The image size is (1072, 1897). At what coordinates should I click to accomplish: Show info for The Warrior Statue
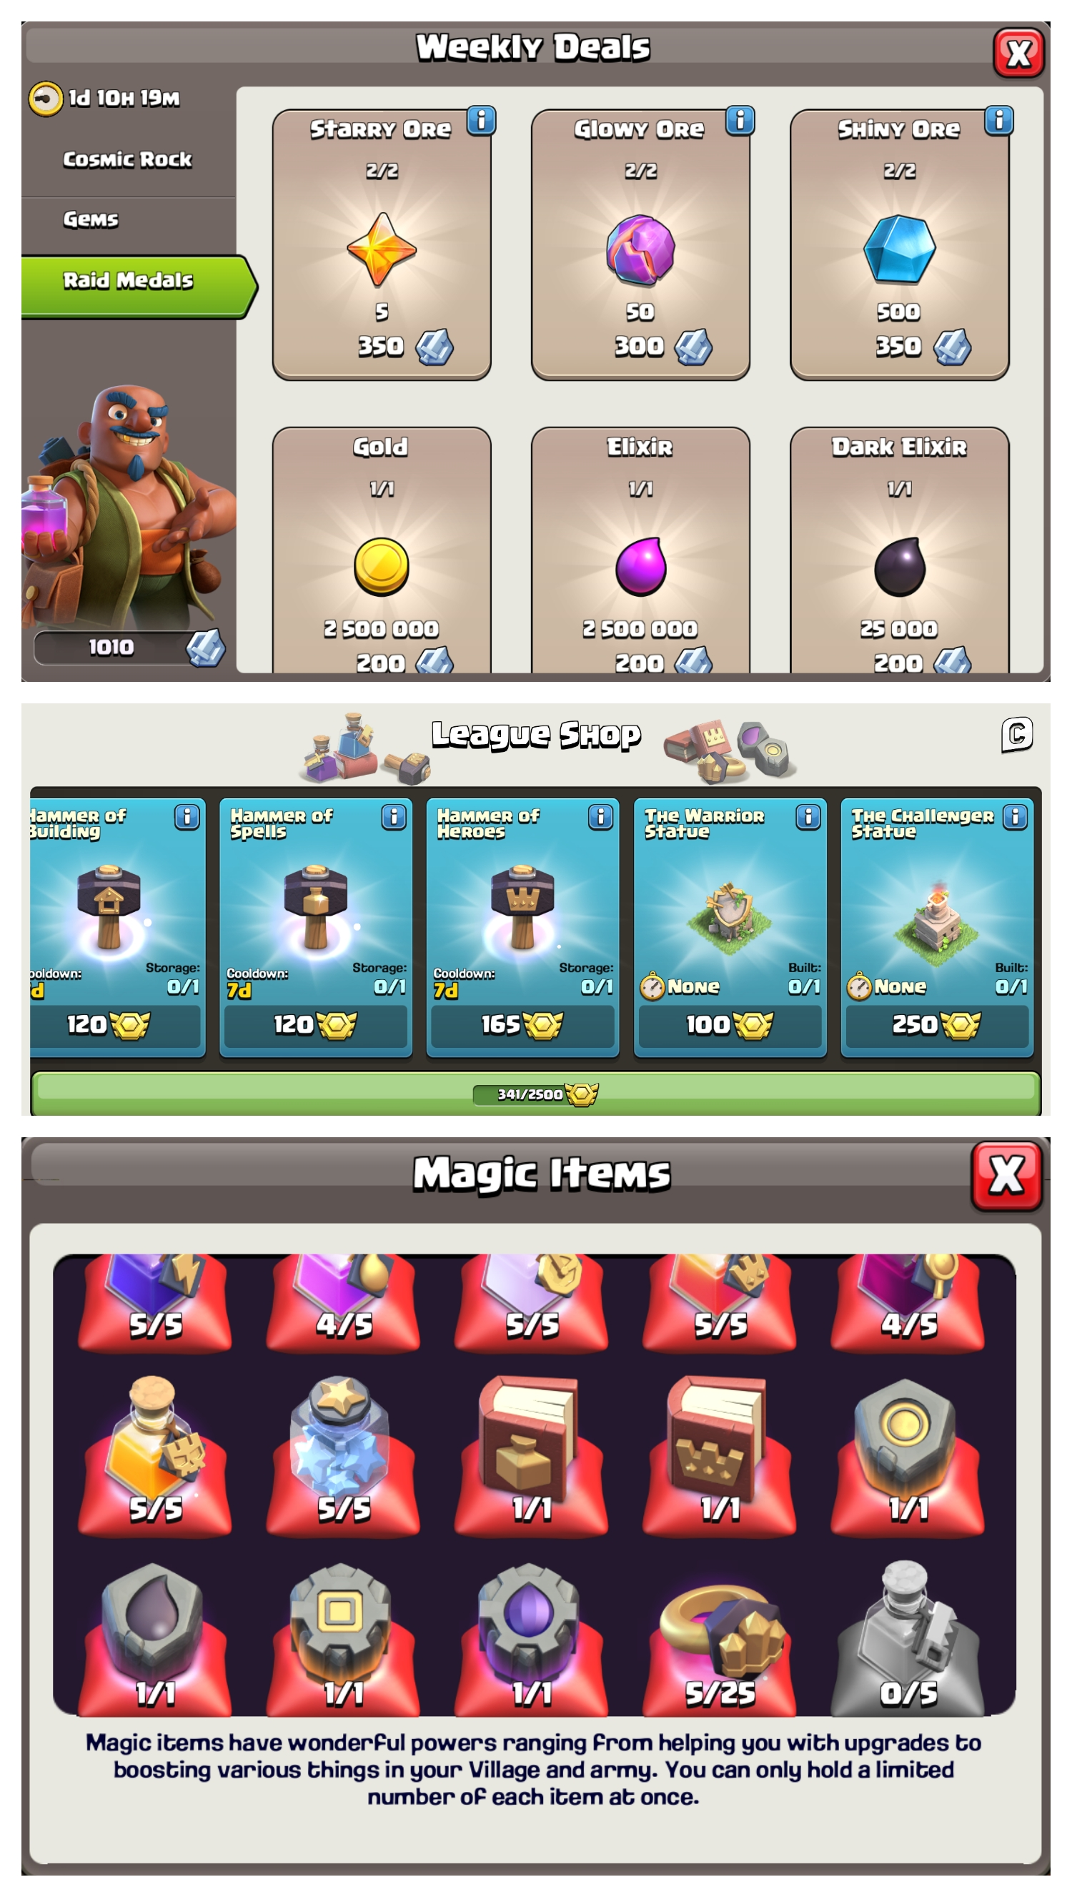click(x=808, y=817)
